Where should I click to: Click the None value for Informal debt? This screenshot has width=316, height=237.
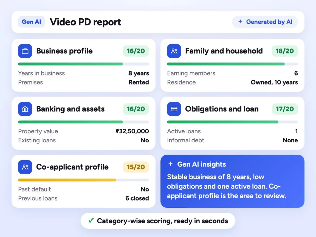(290, 140)
